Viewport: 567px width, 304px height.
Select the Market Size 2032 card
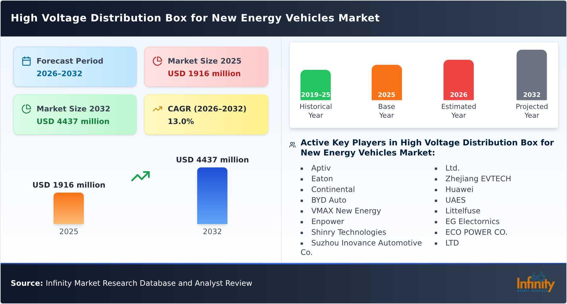[75, 115]
